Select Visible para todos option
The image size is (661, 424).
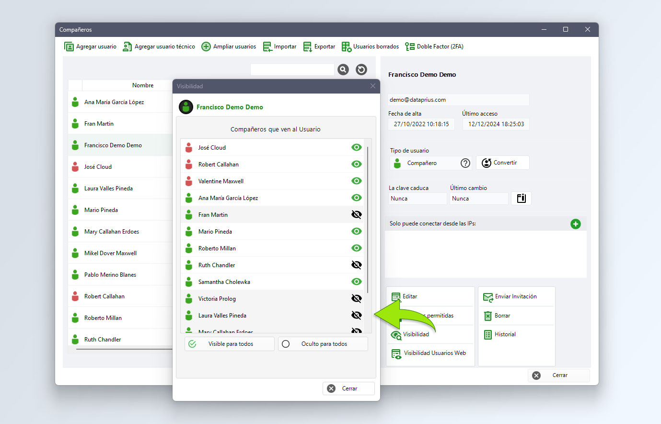(230, 344)
